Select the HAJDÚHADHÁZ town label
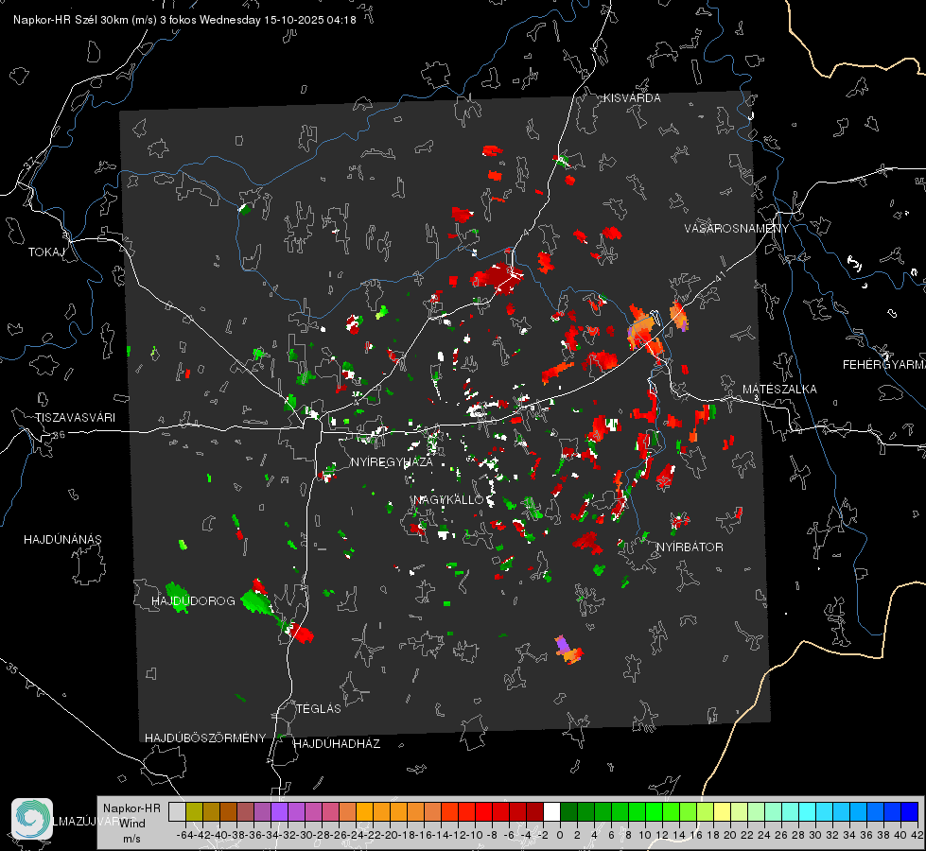Viewport: 926px width, 851px height. (337, 744)
